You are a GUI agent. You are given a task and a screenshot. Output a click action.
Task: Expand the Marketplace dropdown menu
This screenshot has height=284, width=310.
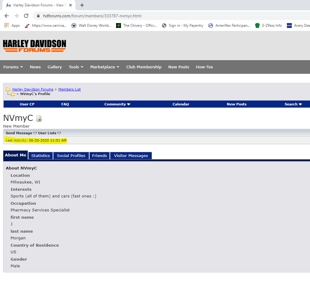pos(105,67)
